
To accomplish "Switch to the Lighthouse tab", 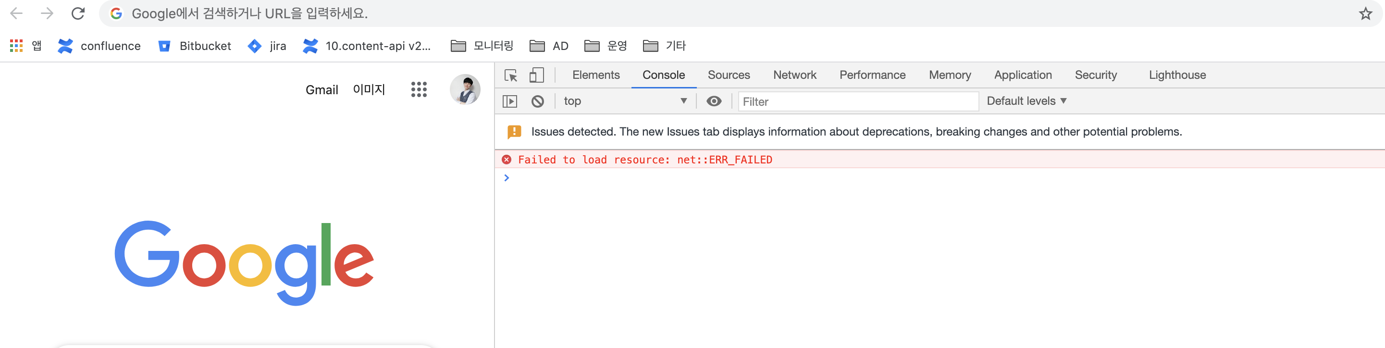I will coord(1177,75).
